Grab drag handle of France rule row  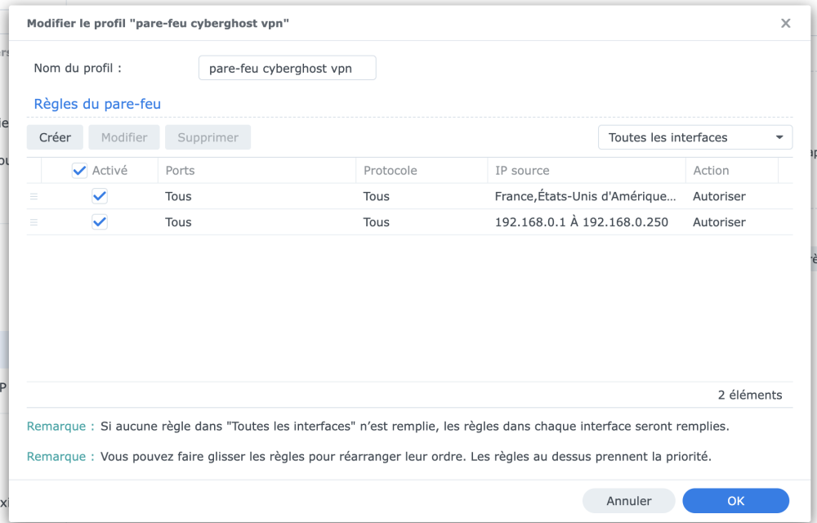pyautogui.click(x=33, y=196)
